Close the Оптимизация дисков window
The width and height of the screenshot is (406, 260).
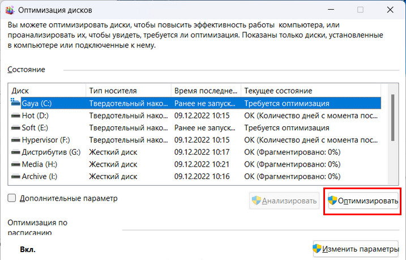pos(390,10)
